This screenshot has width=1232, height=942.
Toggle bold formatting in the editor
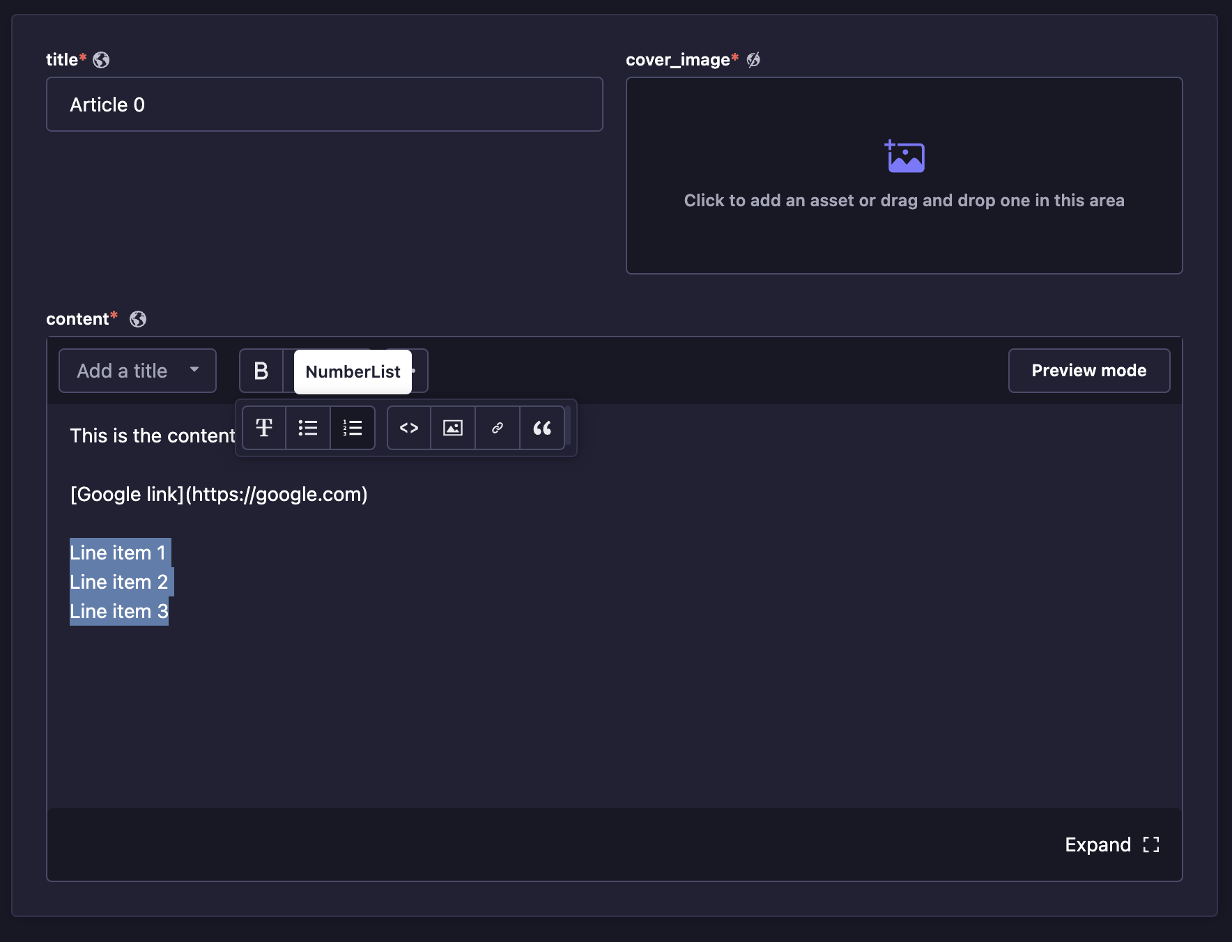[x=261, y=371]
